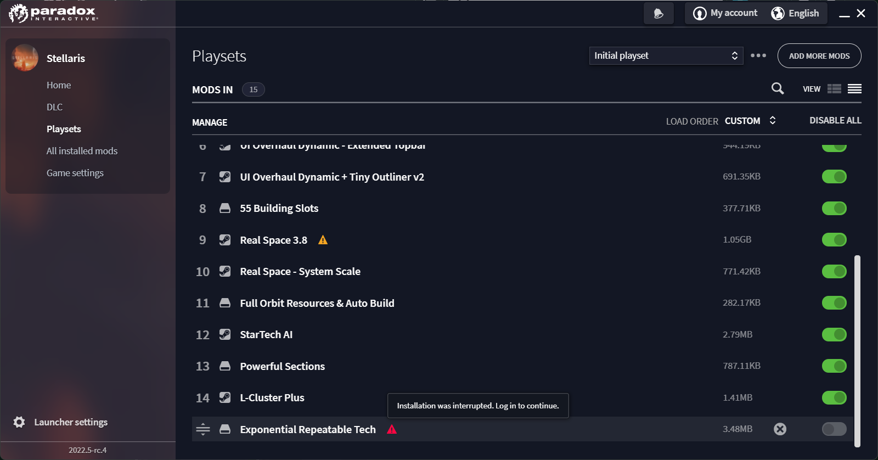Click local mod icon for 55 Building Slots
The height and width of the screenshot is (460, 878).
click(225, 208)
